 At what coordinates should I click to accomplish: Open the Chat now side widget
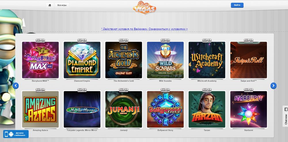[x=285, y=116]
